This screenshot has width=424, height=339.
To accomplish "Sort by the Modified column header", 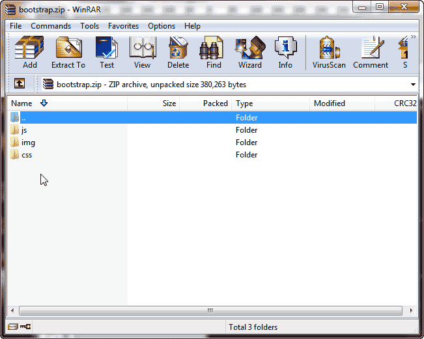I will [342, 103].
